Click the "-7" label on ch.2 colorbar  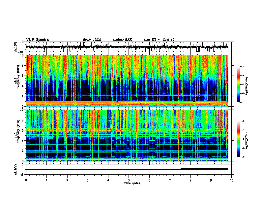(243, 157)
